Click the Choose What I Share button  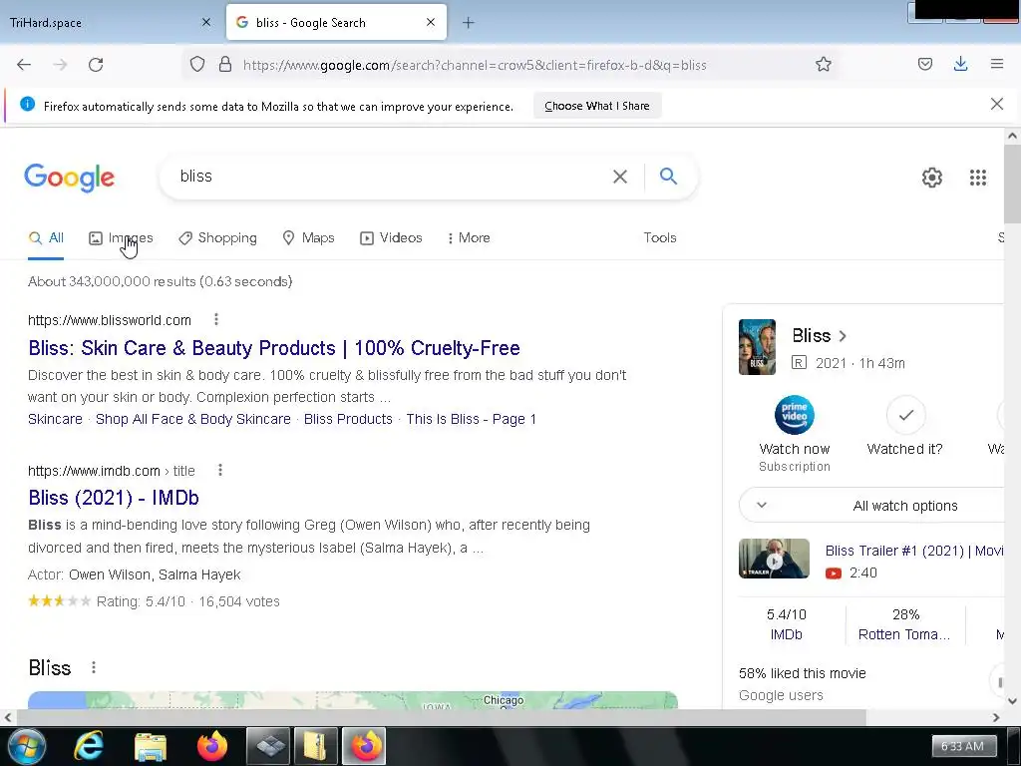tap(597, 106)
